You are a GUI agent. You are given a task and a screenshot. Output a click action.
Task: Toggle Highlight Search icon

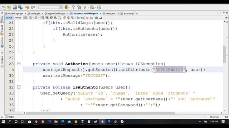[55, 18]
